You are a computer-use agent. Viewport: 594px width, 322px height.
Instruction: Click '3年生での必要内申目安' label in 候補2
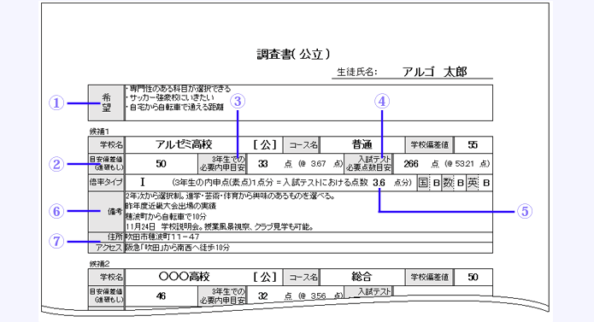click(x=222, y=296)
